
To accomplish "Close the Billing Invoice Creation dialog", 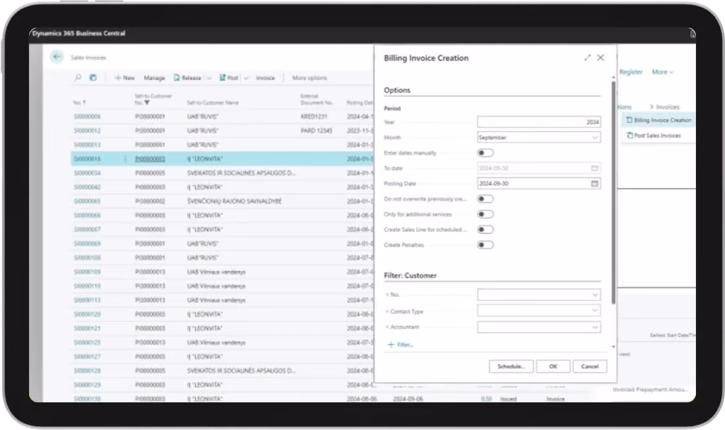I will (x=601, y=57).
